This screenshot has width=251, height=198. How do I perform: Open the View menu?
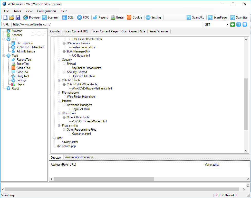[x=29, y=11]
